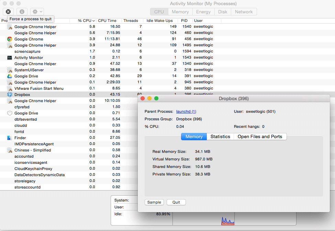Select the dbfseventsd process row
Viewport: 335px width, 231px height.
click(69, 119)
